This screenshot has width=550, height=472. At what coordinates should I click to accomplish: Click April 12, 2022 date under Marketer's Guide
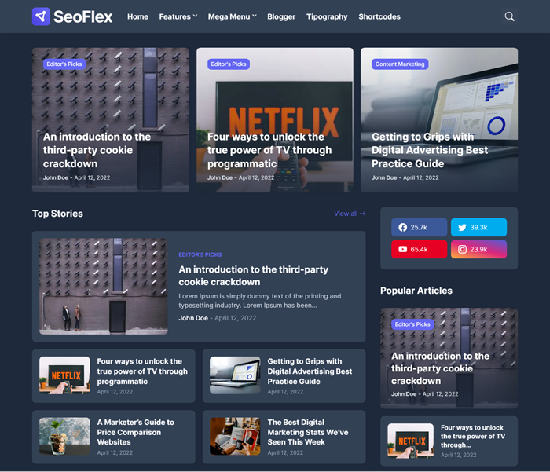115,452
